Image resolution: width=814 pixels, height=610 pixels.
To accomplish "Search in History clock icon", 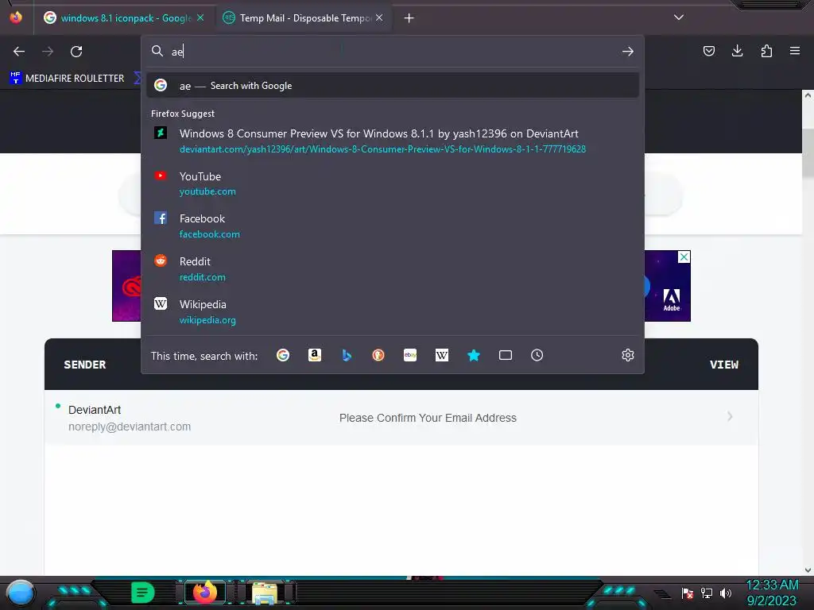I will coord(537,355).
